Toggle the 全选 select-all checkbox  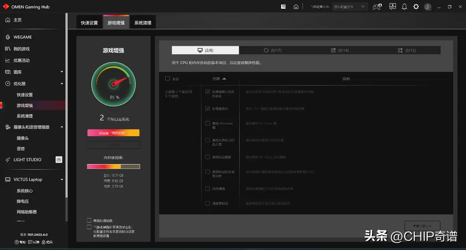pyautogui.click(x=168, y=78)
